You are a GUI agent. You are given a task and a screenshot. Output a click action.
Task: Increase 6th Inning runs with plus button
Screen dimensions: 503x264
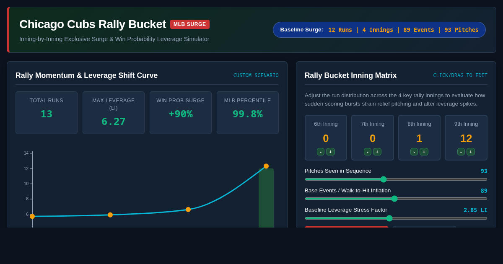330,152
